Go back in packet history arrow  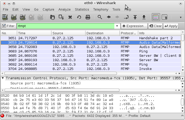tap(109, 17)
